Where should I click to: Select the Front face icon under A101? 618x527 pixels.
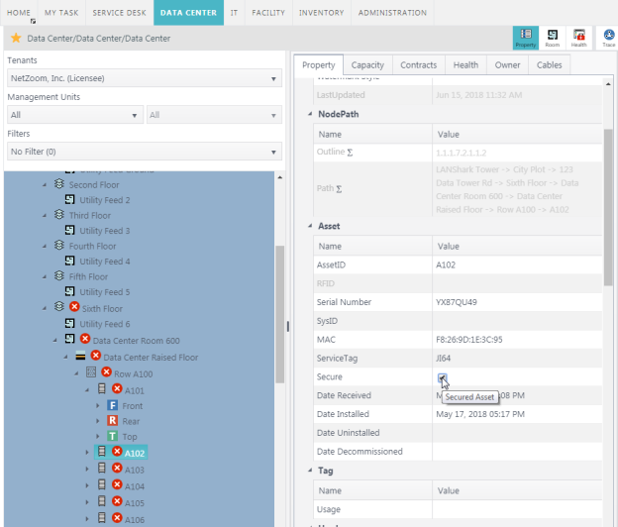coord(112,406)
